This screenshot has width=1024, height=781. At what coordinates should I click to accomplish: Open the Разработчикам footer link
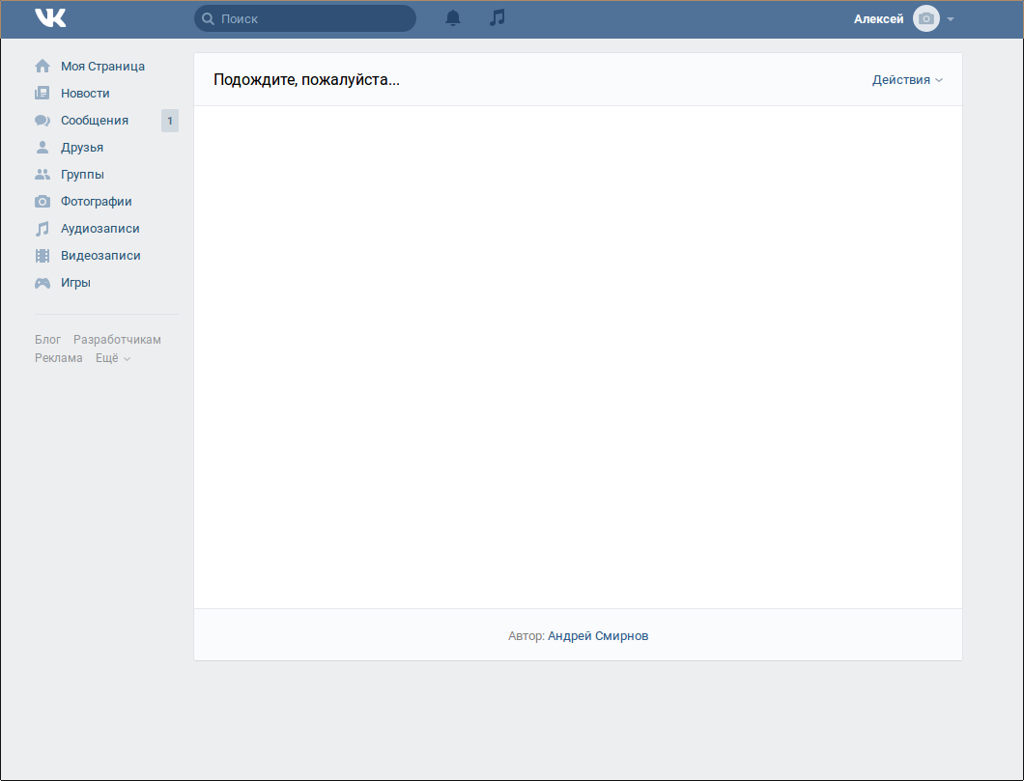coord(117,339)
